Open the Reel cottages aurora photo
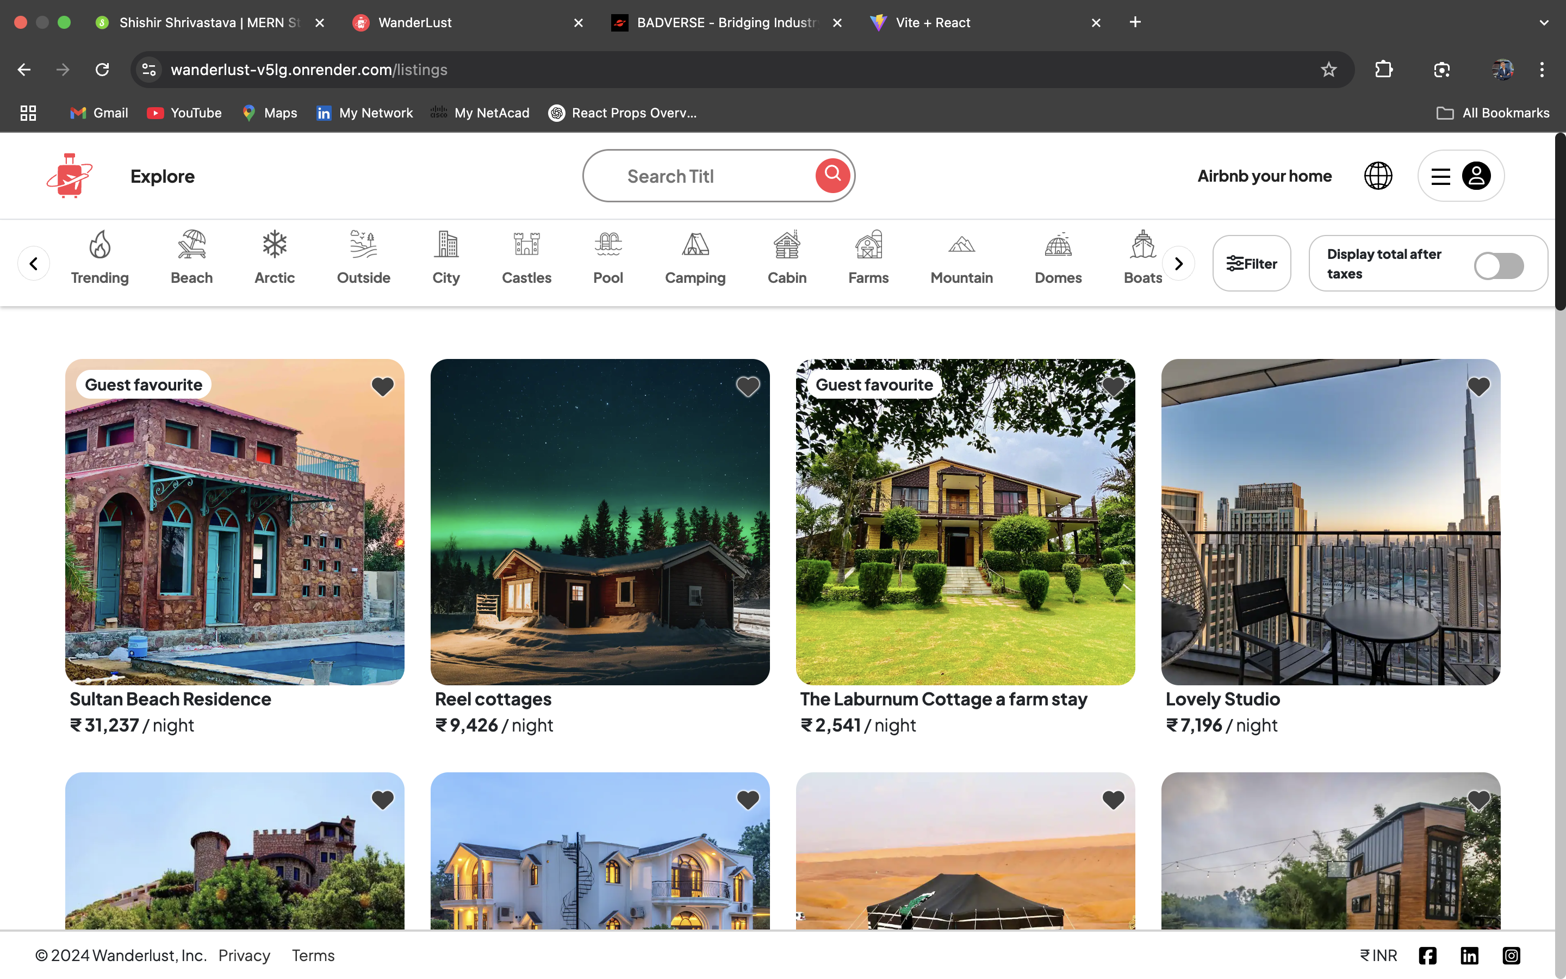The image size is (1566, 979). [600, 522]
